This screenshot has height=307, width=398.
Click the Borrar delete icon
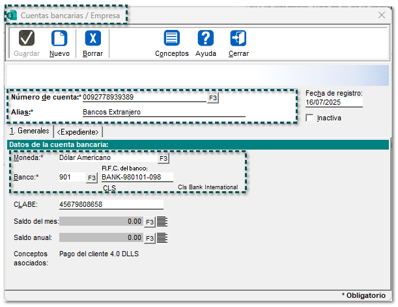(93, 38)
